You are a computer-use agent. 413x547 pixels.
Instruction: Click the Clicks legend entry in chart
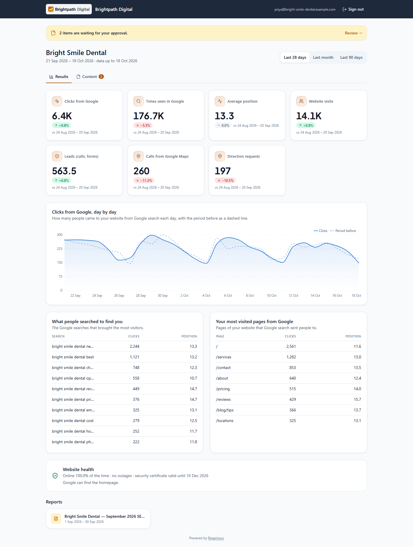[321, 231]
